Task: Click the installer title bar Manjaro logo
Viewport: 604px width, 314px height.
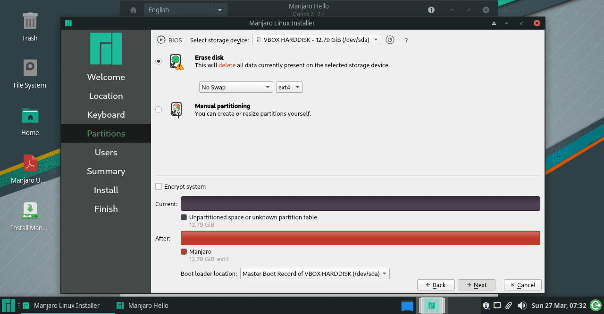Action: coord(68,23)
